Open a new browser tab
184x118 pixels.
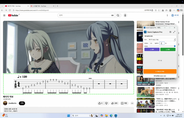(x=57, y=6)
